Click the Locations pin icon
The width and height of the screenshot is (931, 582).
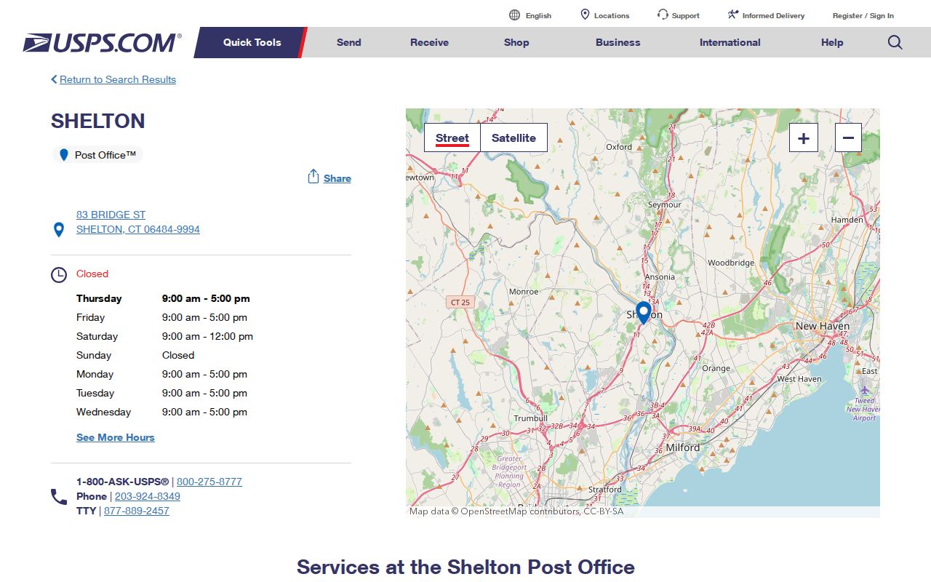[585, 15]
